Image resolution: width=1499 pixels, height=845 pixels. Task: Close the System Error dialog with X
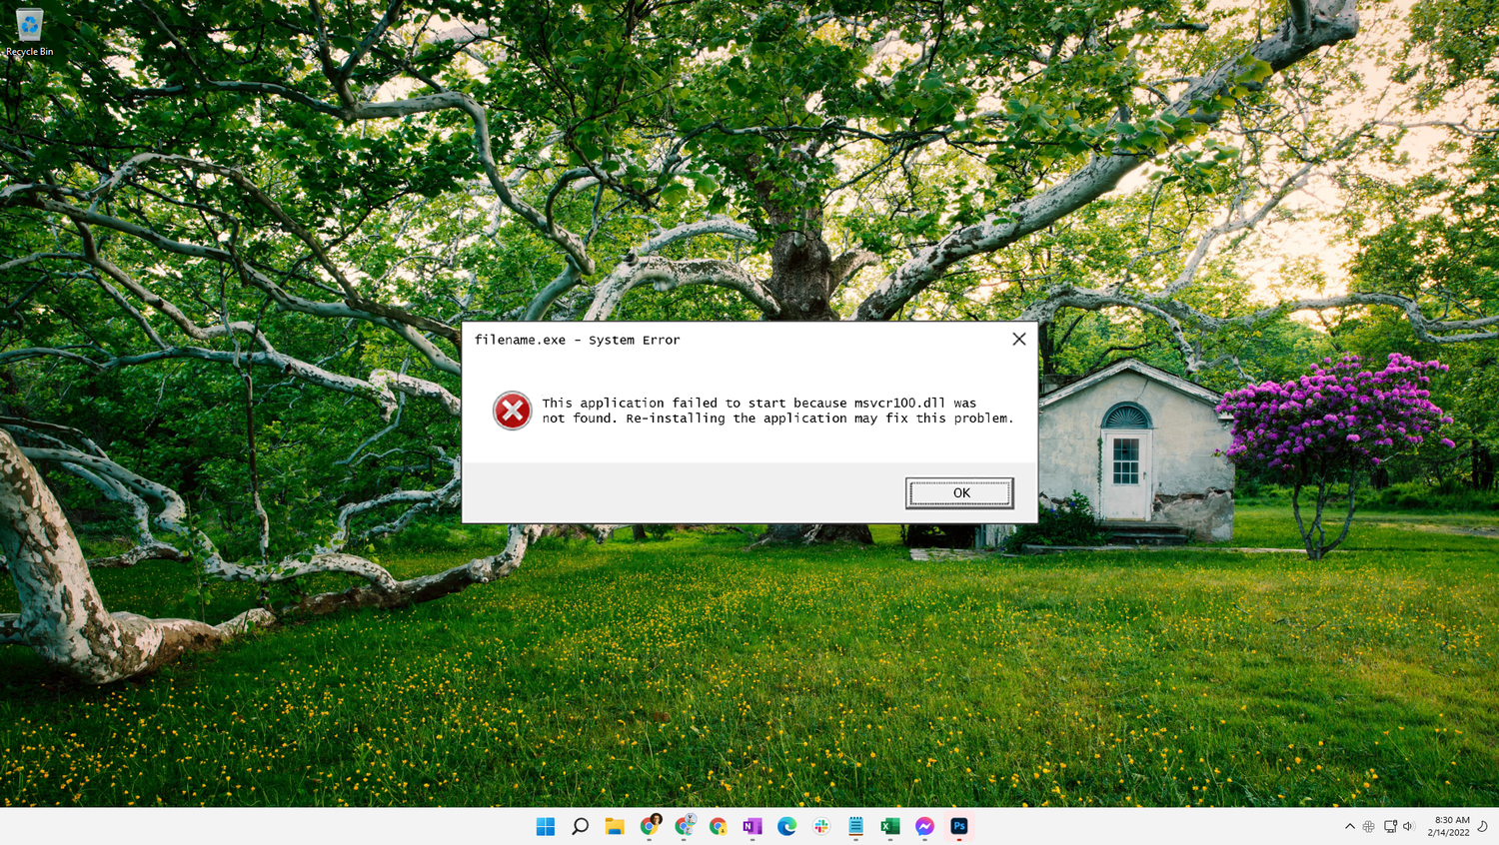[x=1018, y=340]
